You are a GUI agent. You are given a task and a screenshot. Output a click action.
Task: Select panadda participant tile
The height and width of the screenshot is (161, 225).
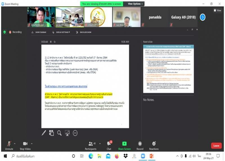[x=155, y=17]
